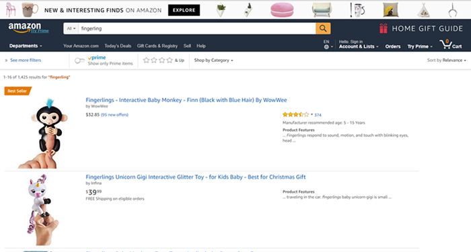Screen dimensions: 471x252
Task: Open the All search category dropdown
Action: pos(71,28)
